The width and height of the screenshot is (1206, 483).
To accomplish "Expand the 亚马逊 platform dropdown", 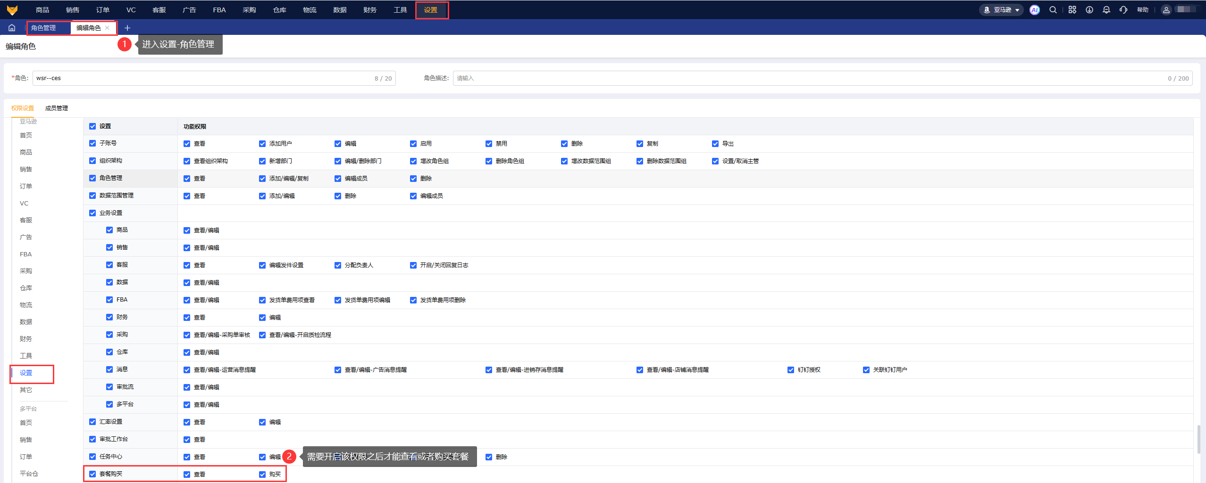I will click(x=1001, y=10).
